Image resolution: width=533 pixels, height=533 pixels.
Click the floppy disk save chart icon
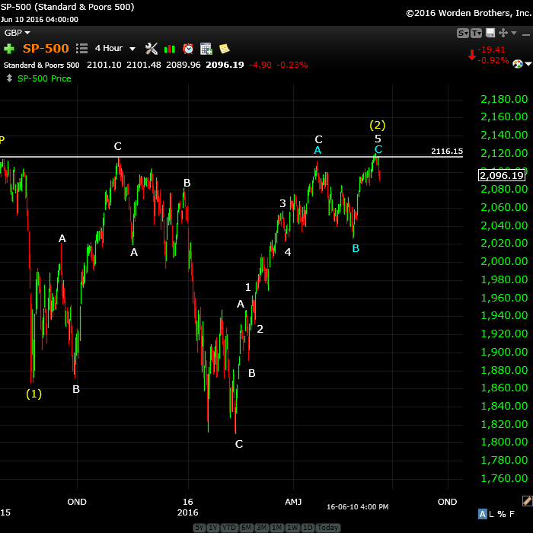pyautogui.click(x=490, y=33)
